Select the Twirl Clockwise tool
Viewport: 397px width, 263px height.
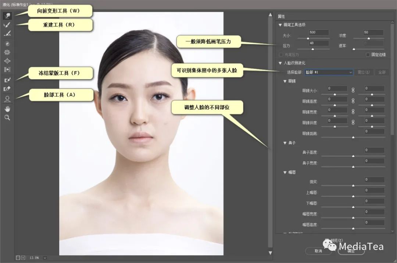(7, 44)
